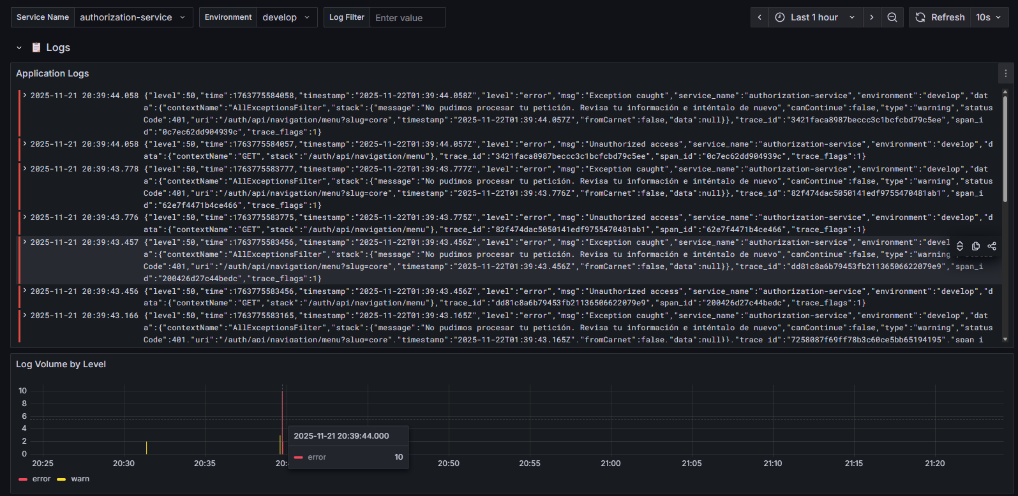The height and width of the screenshot is (496, 1018).
Task: Expand log entry at 20:39:43.456
Action: click(x=25, y=290)
